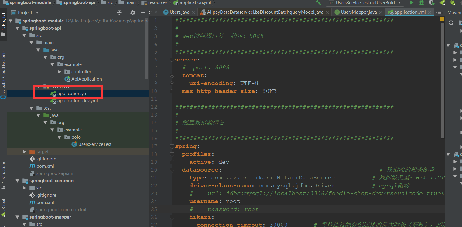The height and width of the screenshot is (227, 462).
Task: Select pom.xml under springboot-common
Action: click(x=42, y=202)
